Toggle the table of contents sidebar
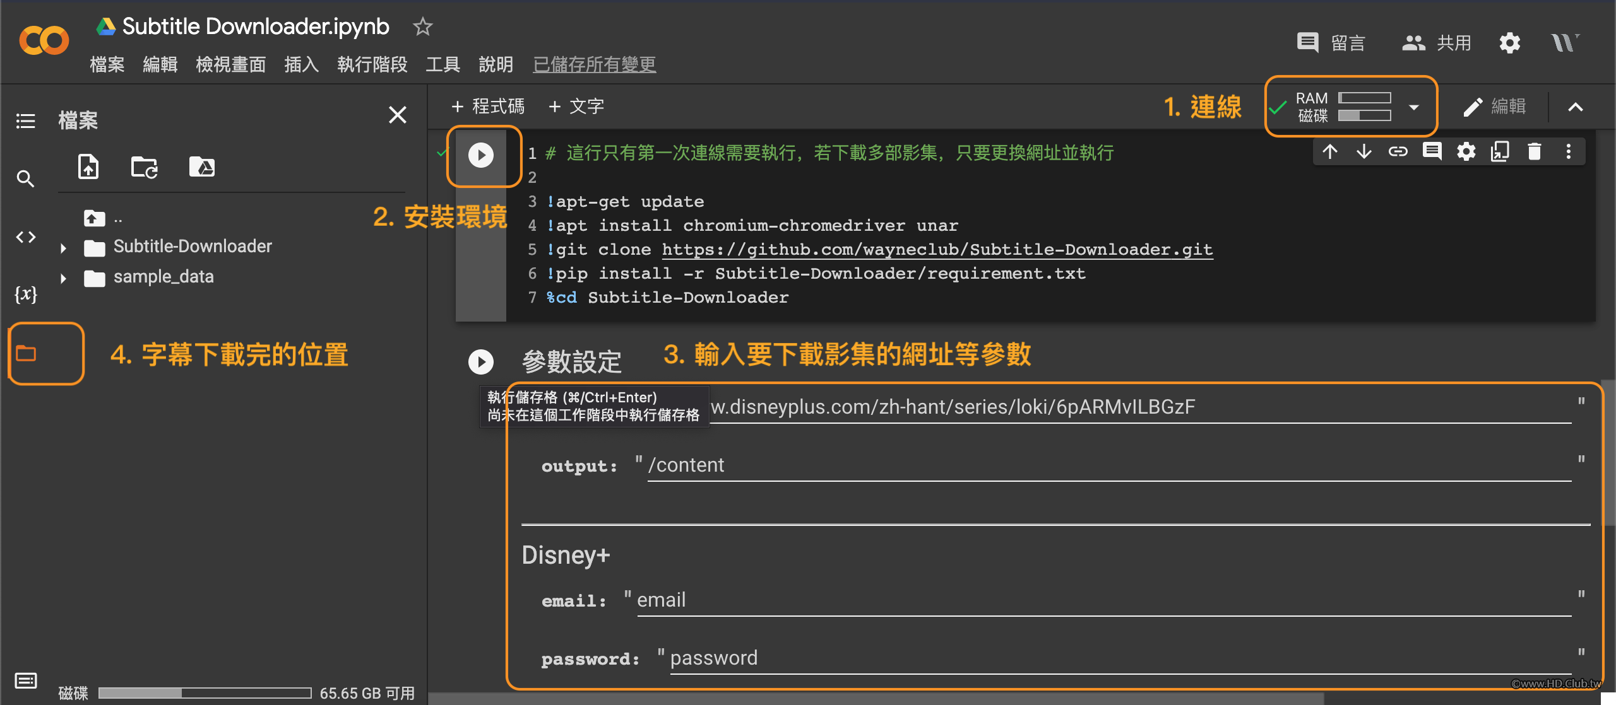This screenshot has width=1616, height=705. coord(25,120)
